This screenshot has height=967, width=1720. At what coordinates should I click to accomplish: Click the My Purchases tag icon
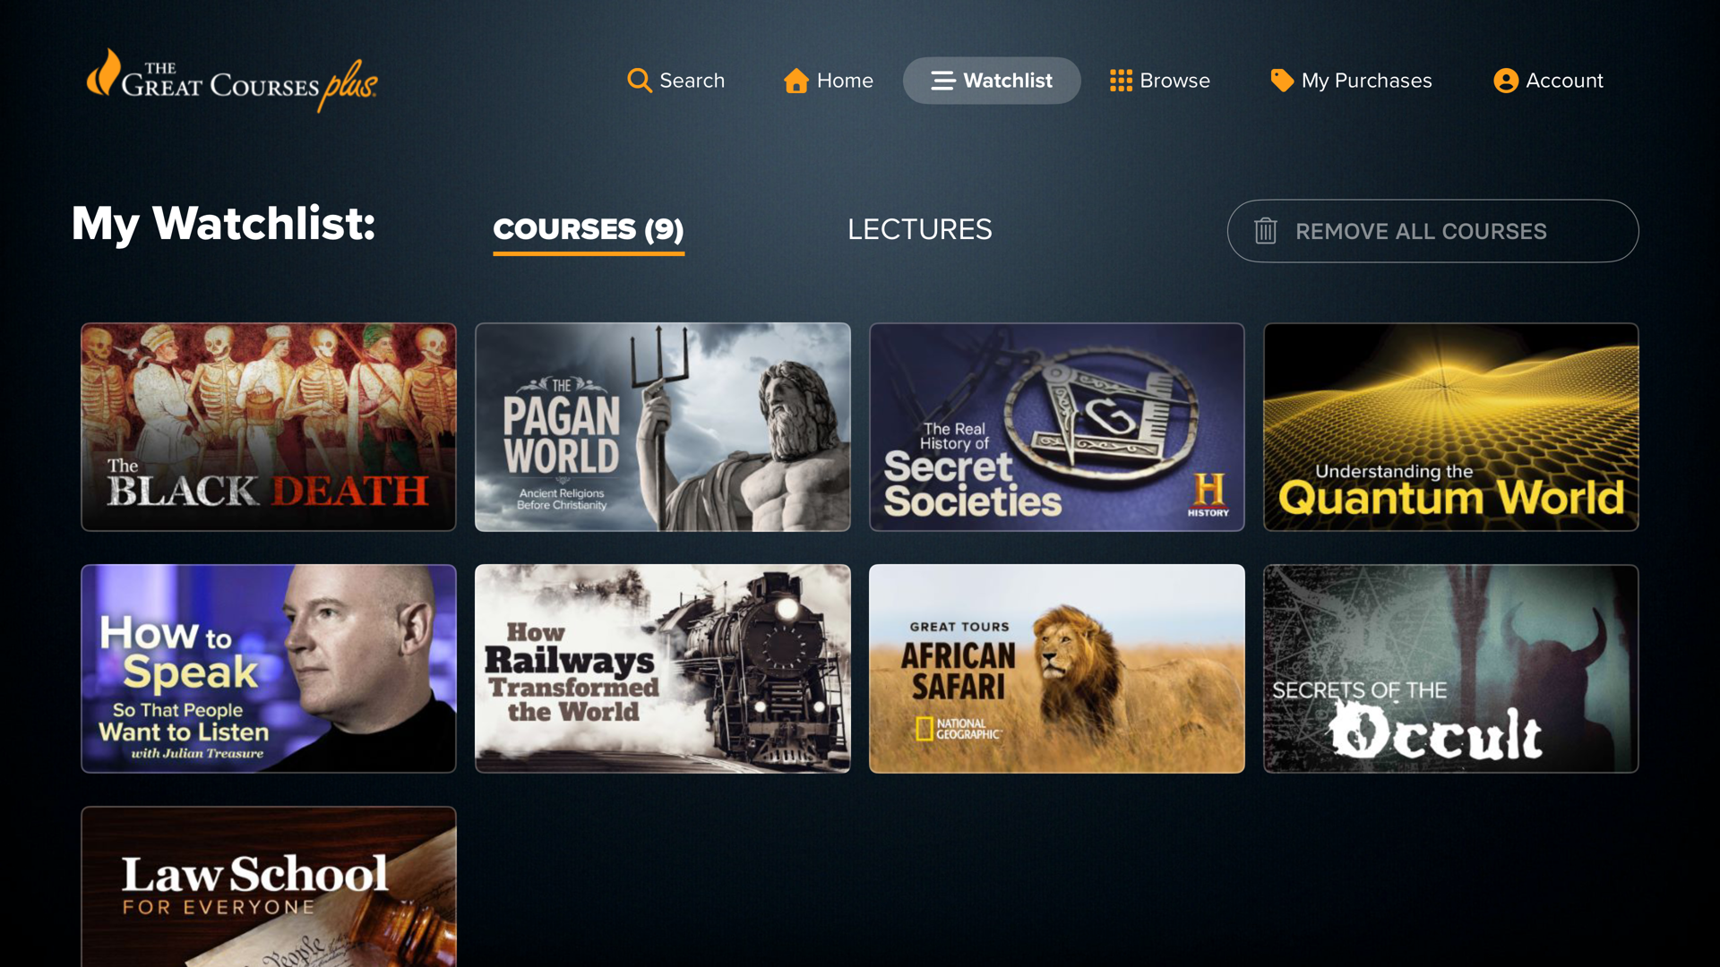1282,81
